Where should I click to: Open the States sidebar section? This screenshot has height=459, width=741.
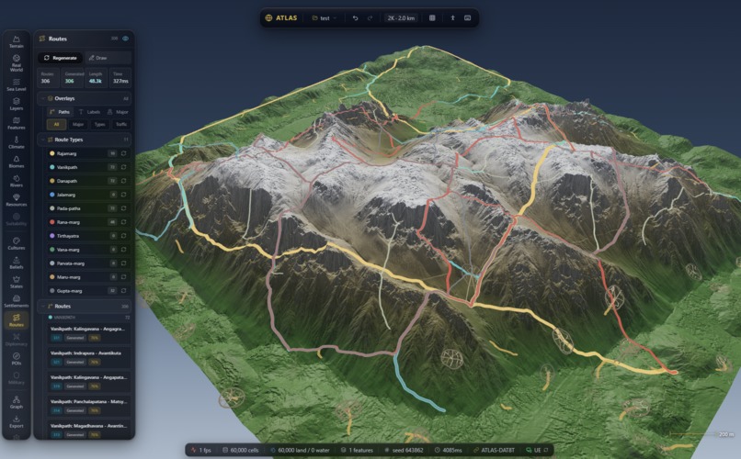(x=16, y=282)
